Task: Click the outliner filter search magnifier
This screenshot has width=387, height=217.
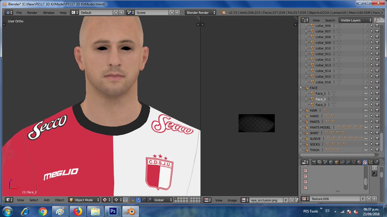Action: click(377, 20)
